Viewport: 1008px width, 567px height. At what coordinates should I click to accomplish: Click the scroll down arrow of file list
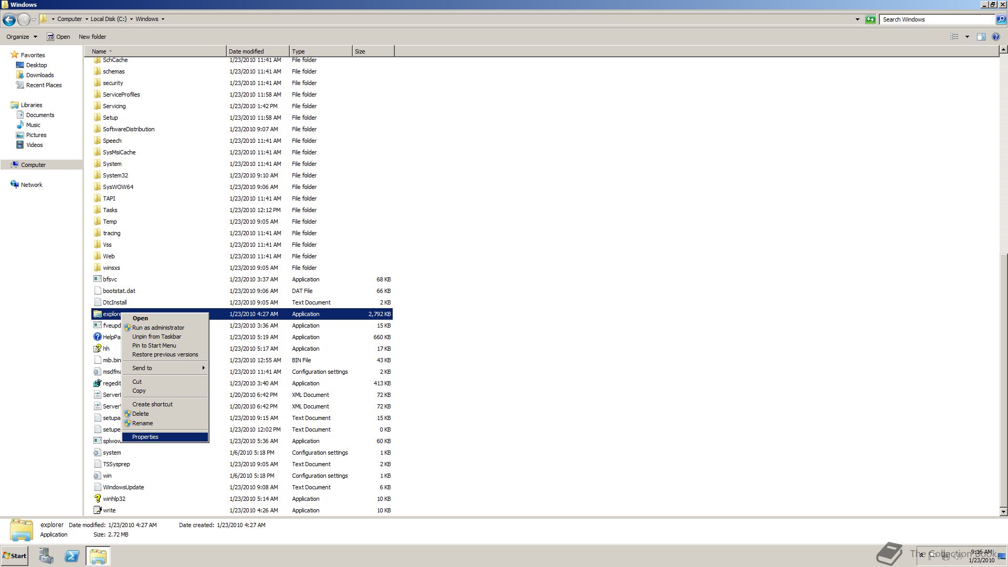point(1003,511)
